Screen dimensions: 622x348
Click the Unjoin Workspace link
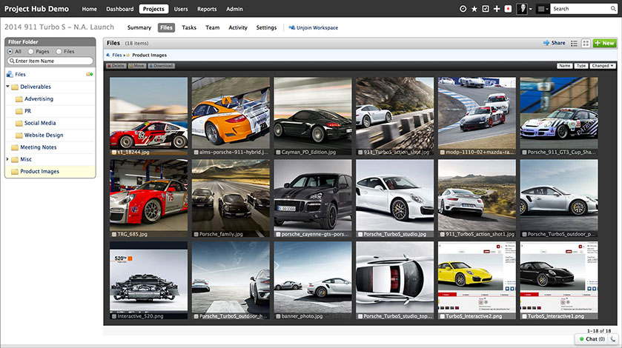[313, 28]
